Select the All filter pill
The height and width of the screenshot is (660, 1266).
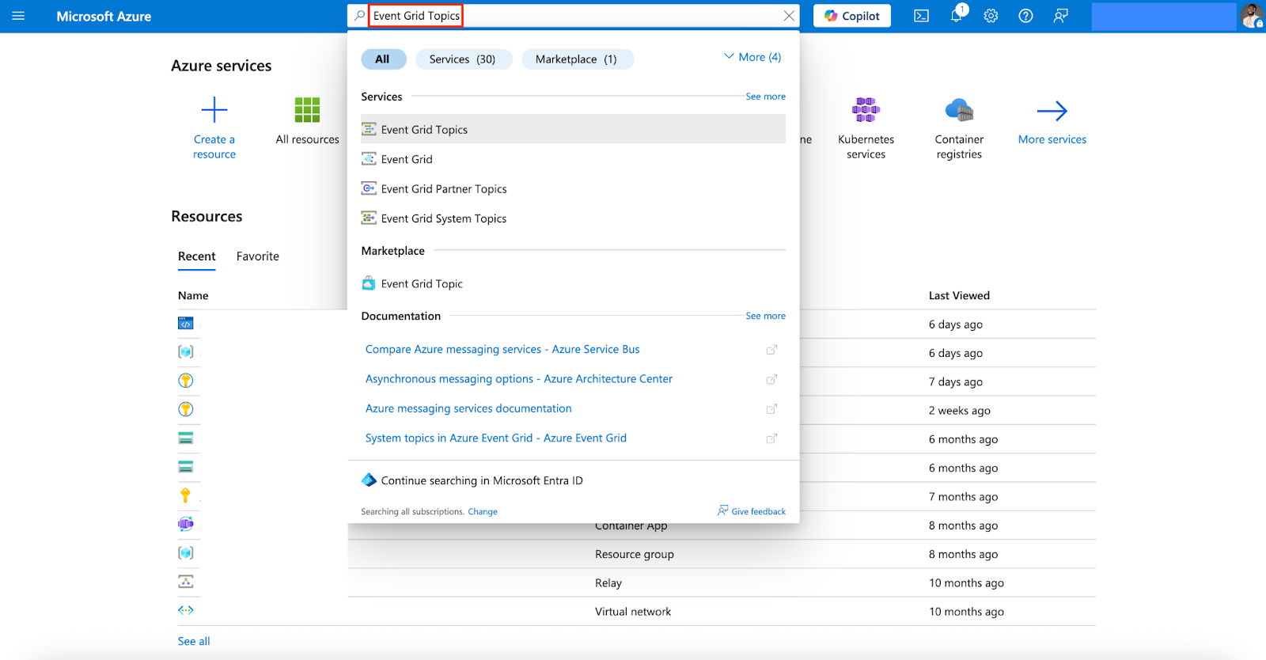[x=383, y=59]
